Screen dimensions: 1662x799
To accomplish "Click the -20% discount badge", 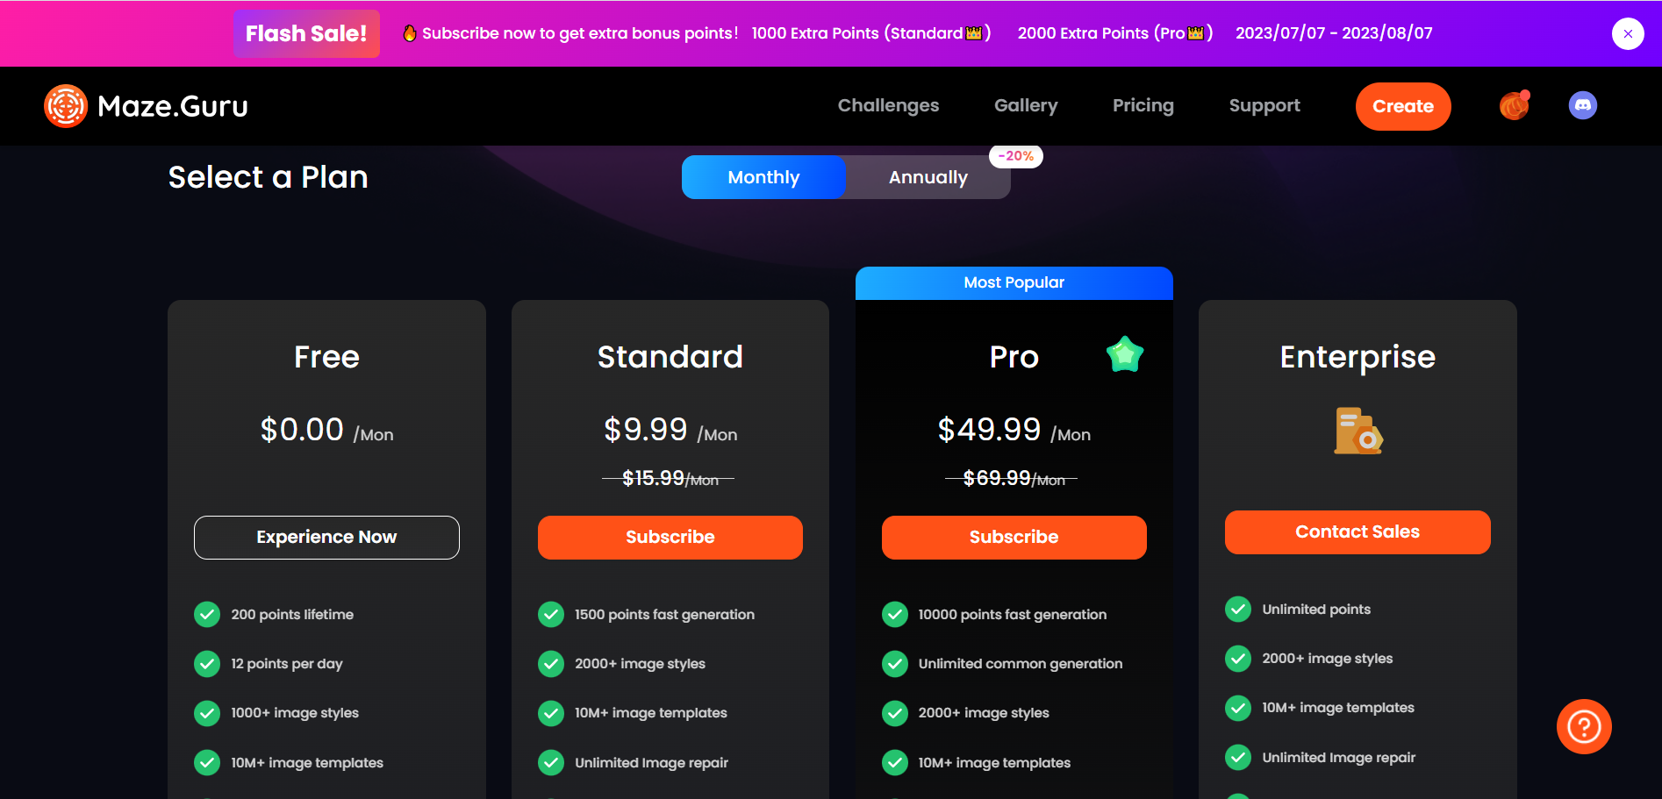I will (1015, 156).
